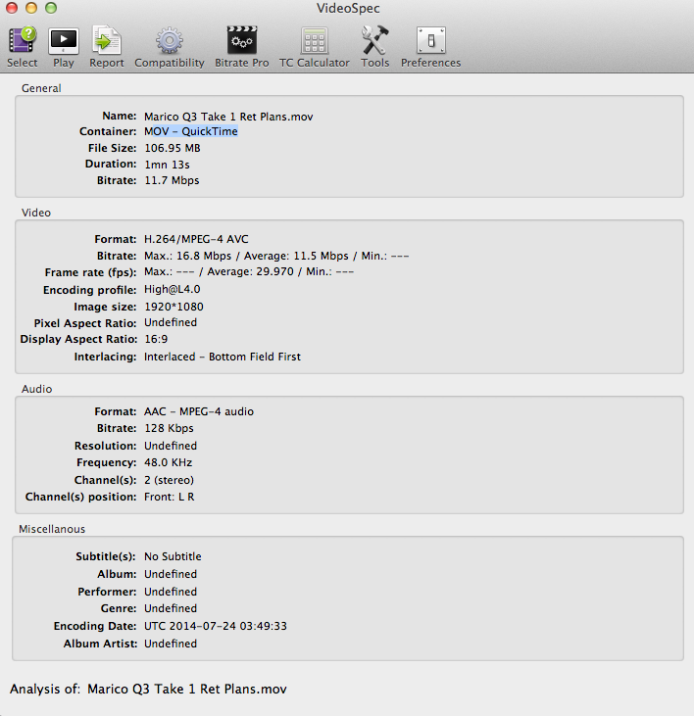Click the video format 'H.264/MPEG-4 AVC'
694x716 pixels.
point(196,239)
